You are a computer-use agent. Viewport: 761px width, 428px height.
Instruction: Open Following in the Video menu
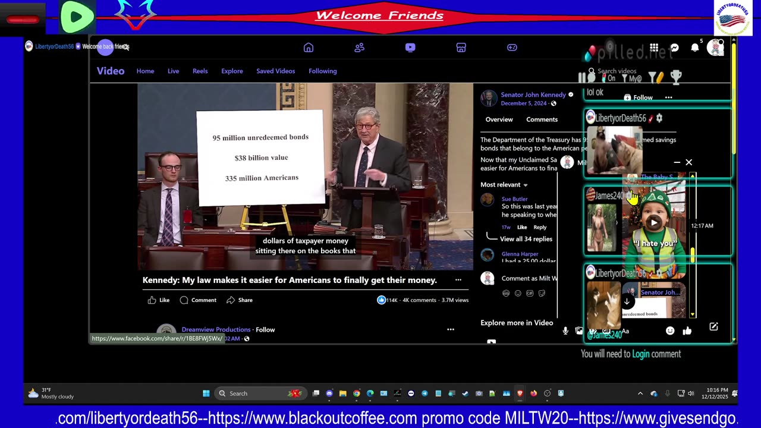[x=322, y=71]
